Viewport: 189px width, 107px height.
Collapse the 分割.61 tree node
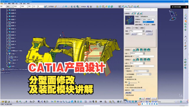tap(7, 54)
